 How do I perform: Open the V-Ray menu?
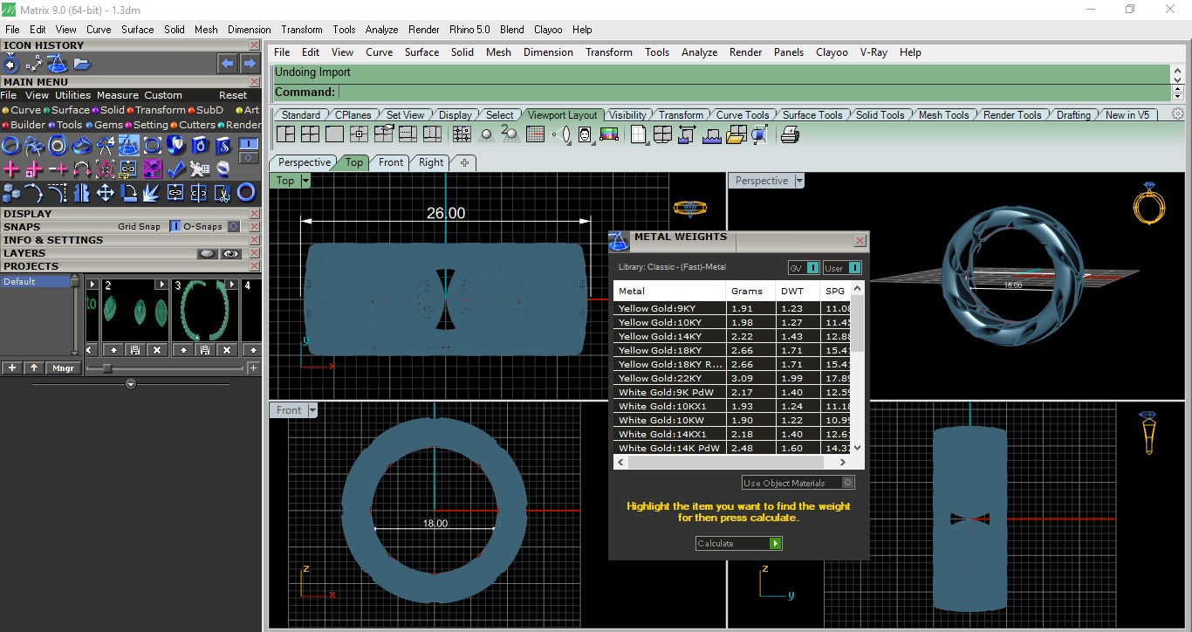pyautogui.click(x=873, y=52)
